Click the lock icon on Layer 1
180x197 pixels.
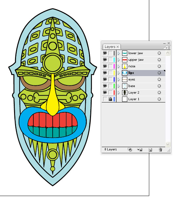[x=110, y=99]
